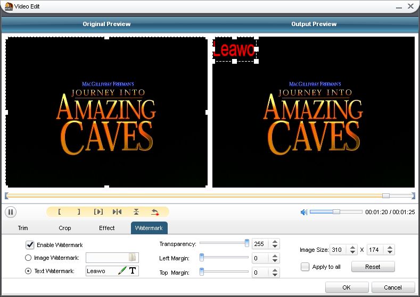Click the vertical flip icon
The height and width of the screenshot is (297, 420).
(x=136, y=212)
